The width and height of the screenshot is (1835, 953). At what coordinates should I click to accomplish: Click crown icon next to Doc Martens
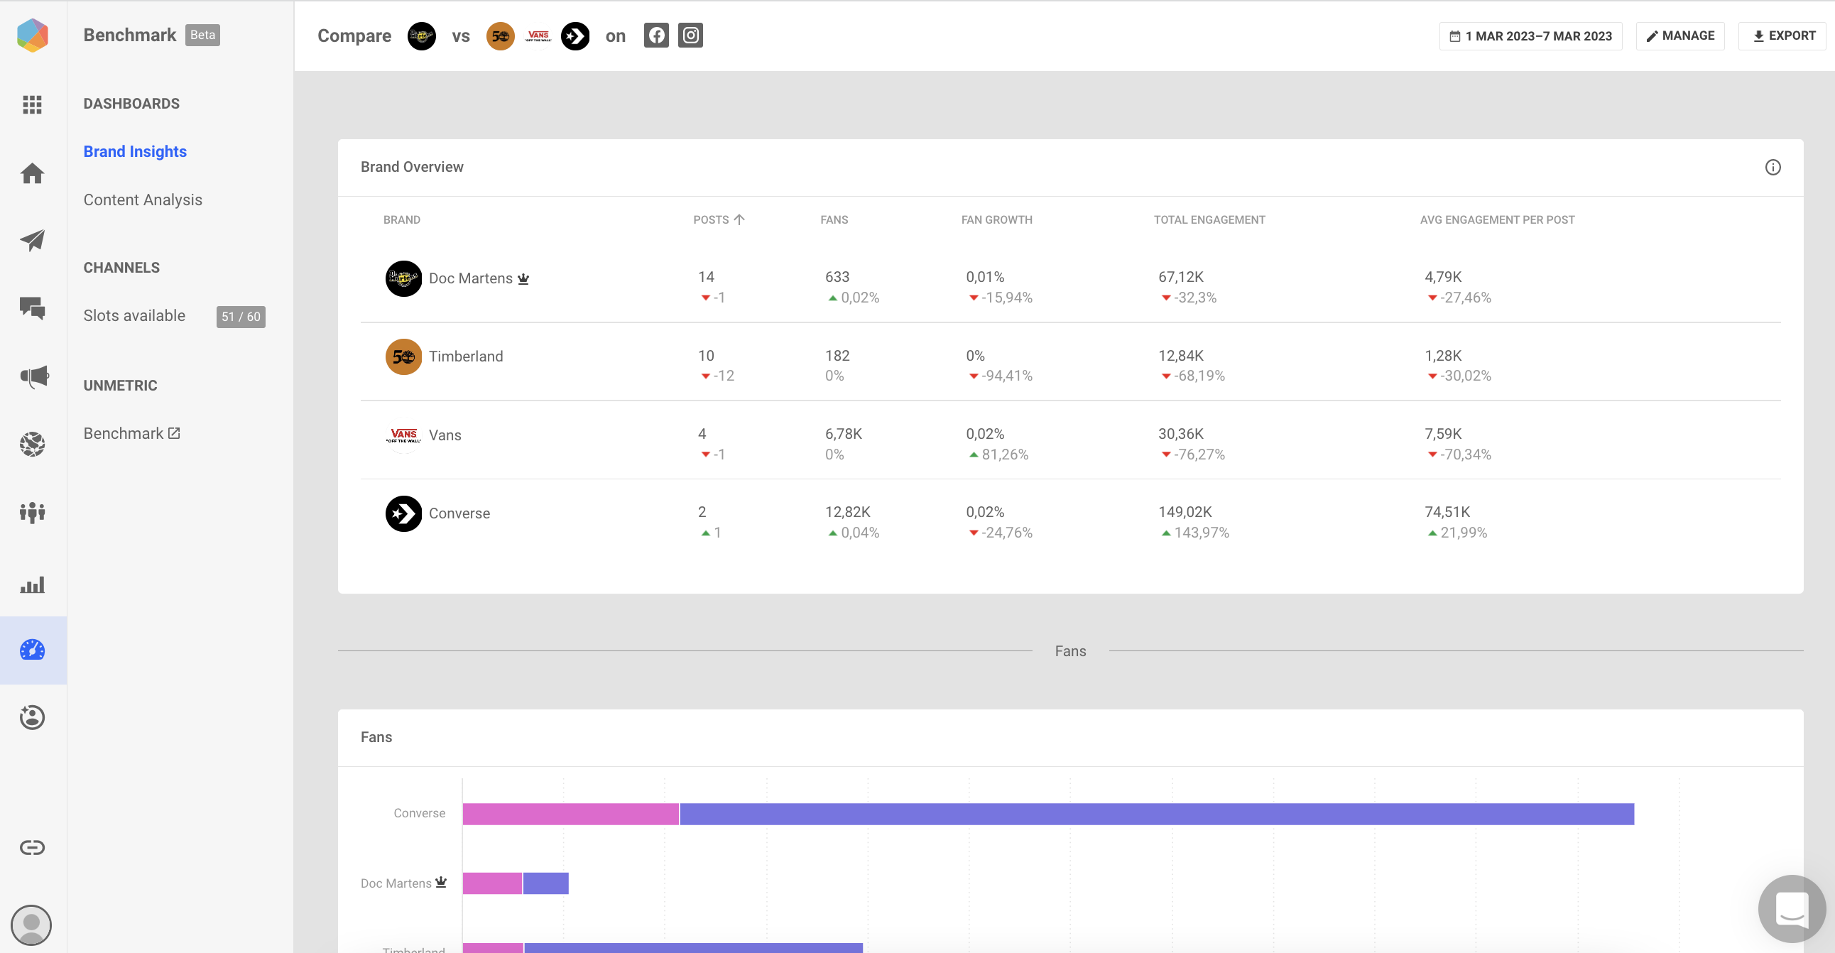tap(523, 278)
